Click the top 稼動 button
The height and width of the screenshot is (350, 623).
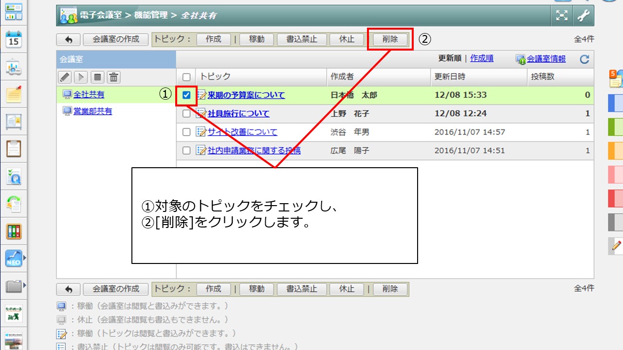(x=257, y=39)
